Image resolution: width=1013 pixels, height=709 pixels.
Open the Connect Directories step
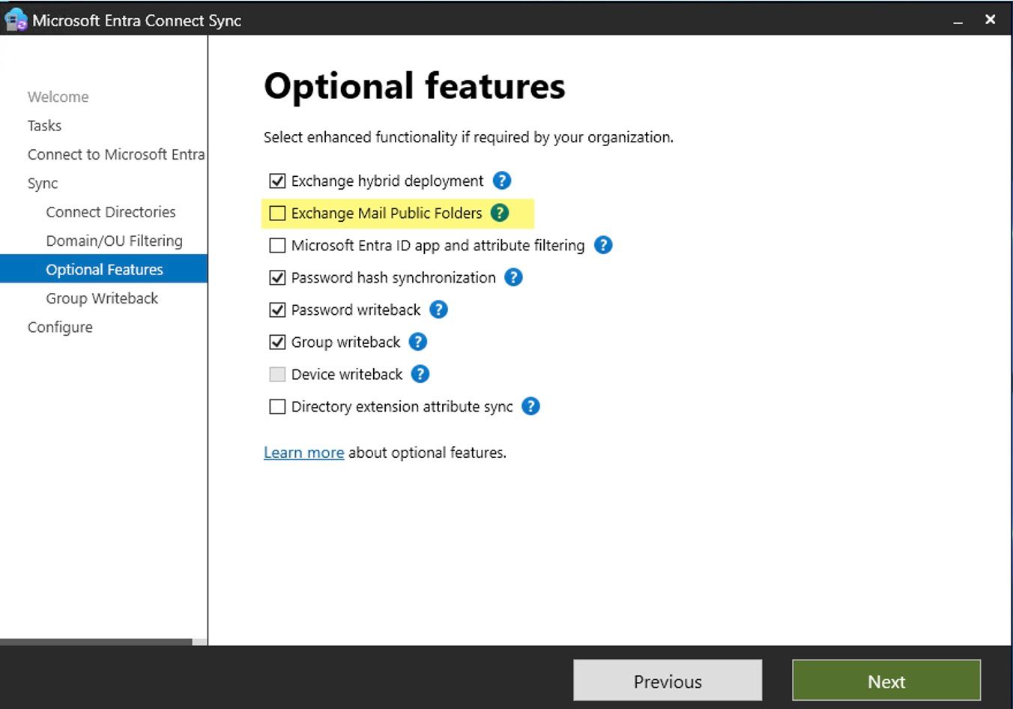click(111, 212)
